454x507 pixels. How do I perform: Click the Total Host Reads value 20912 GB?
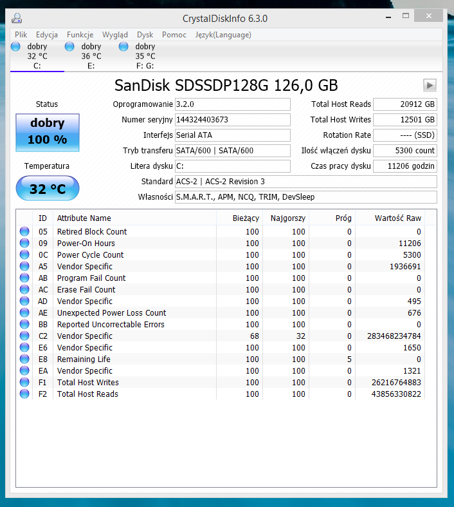click(405, 104)
